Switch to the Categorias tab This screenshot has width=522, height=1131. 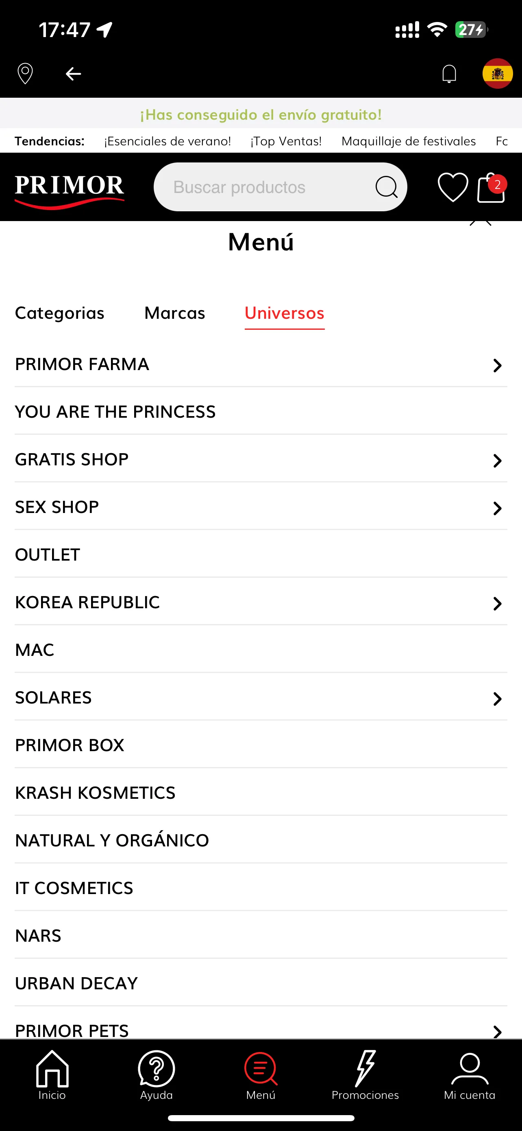60,313
